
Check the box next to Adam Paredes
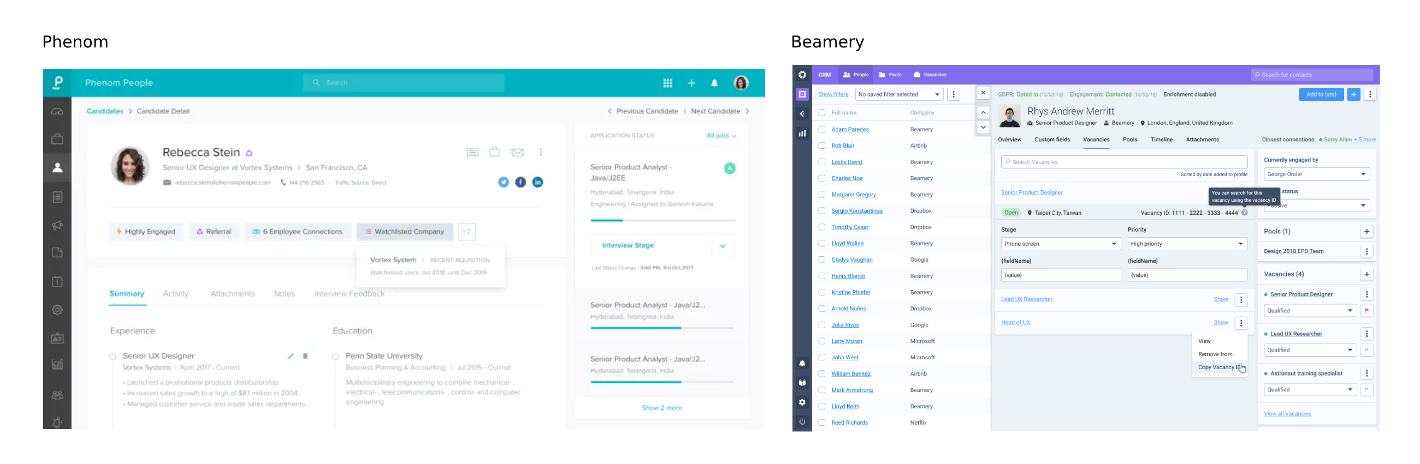(x=821, y=129)
